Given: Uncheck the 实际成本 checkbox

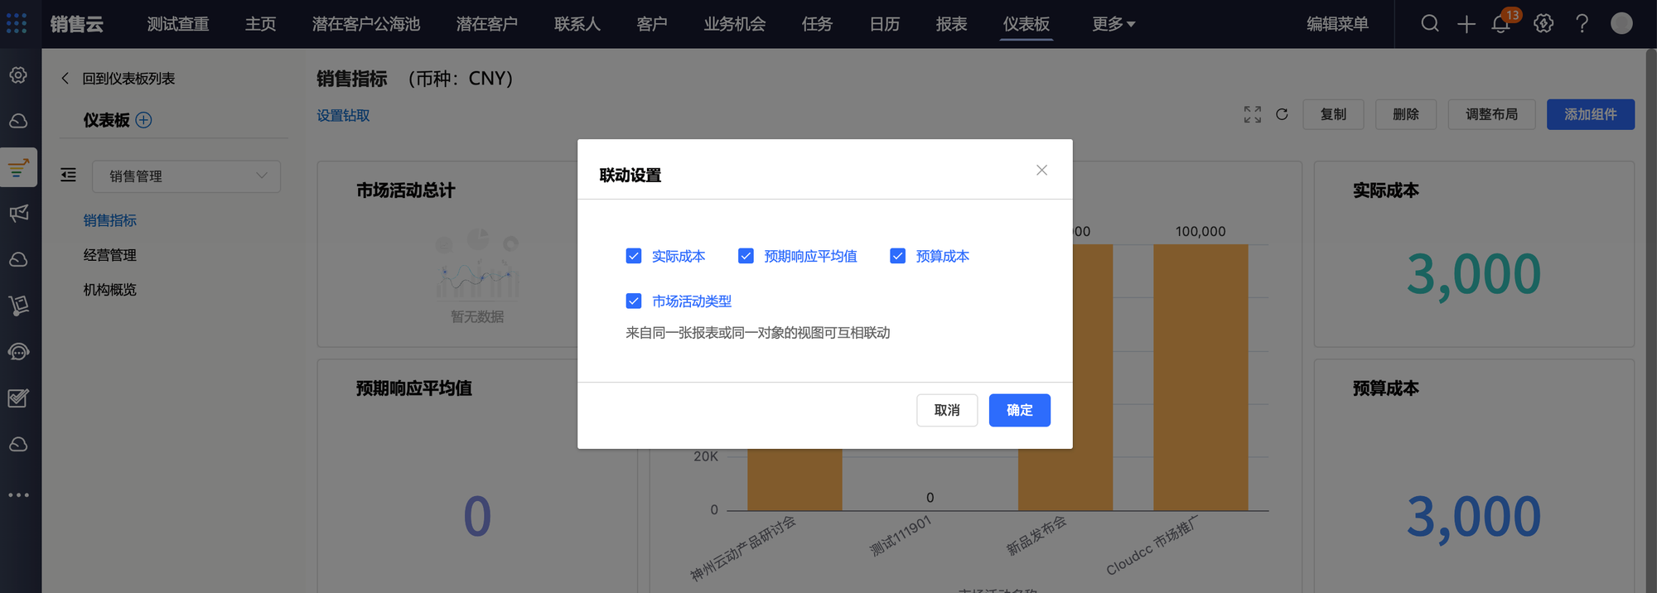Looking at the screenshot, I should (x=634, y=256).
